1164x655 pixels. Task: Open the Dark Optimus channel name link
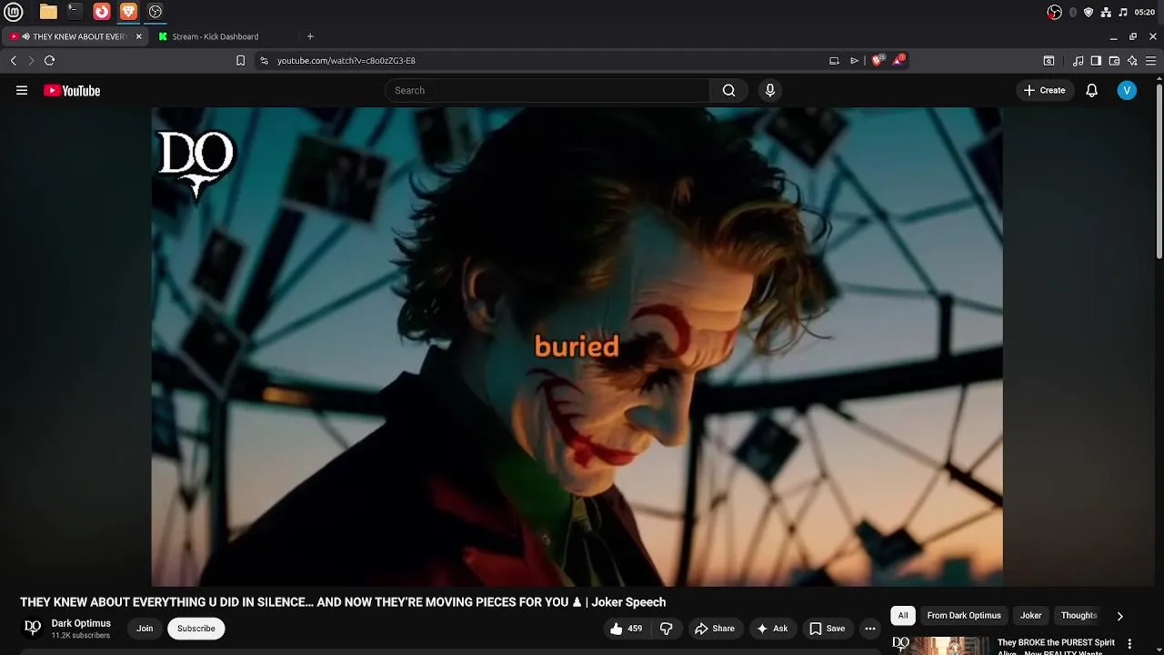(x=81, y=623)
